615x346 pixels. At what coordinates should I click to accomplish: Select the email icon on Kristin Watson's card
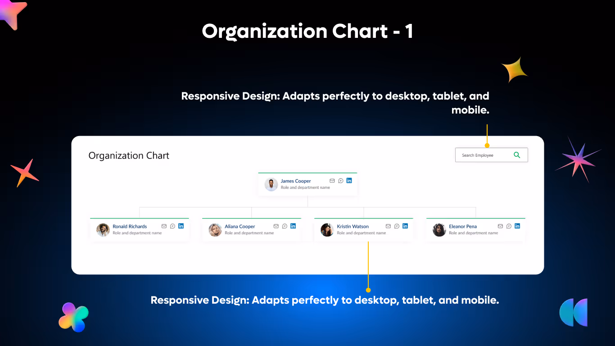(x=388, y=226)
